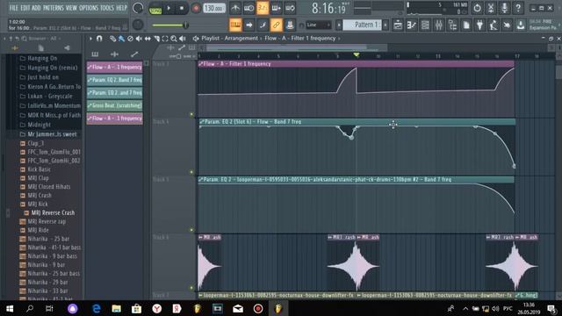This screenshot has width=562, height=316.
Task: Click the Flow - A - Filter 1 frequency clip header
Action: coord(356,64)
